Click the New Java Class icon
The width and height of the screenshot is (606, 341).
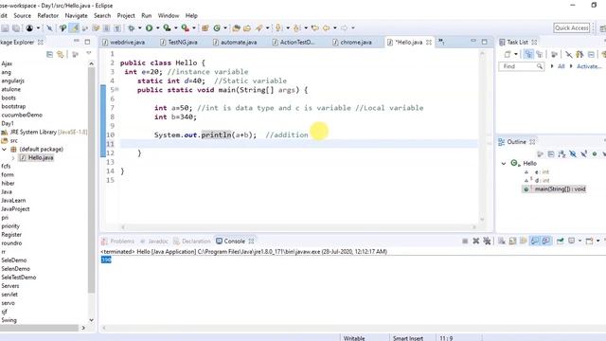217,27
